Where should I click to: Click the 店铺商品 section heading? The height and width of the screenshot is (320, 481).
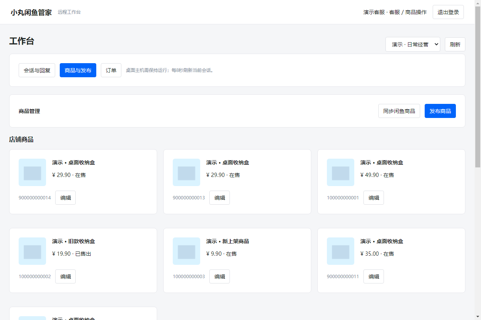(21, 140)
